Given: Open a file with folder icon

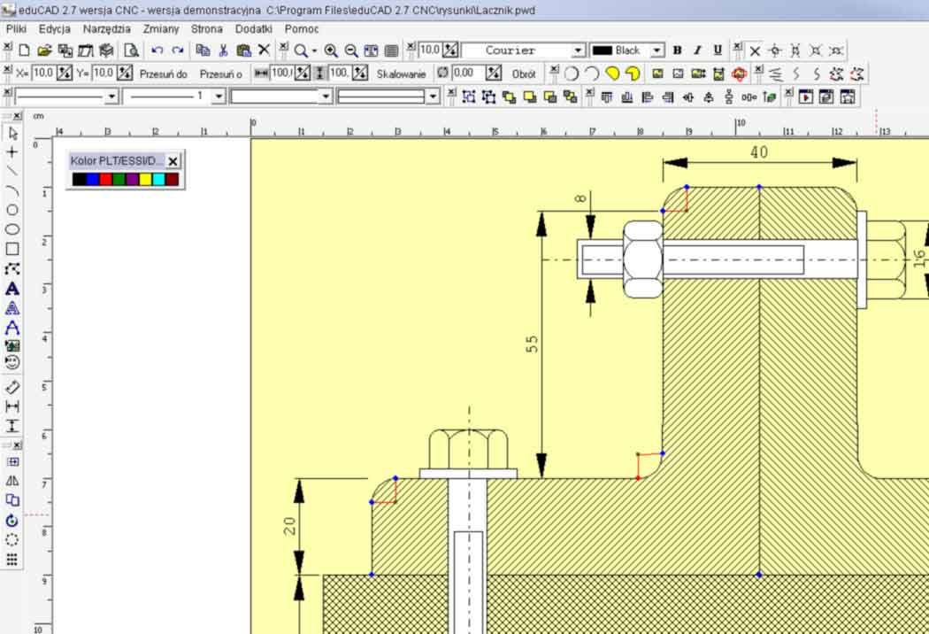Looking at the screenshot, I should 44,50.
